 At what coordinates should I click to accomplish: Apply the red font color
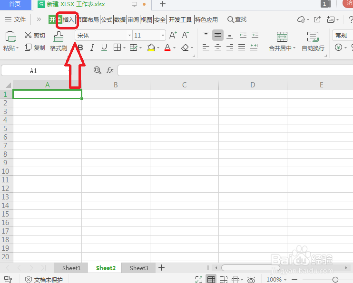point(167,47)
